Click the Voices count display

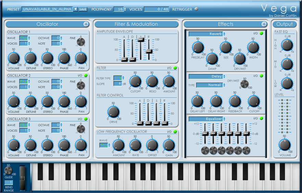click(156, 9)
